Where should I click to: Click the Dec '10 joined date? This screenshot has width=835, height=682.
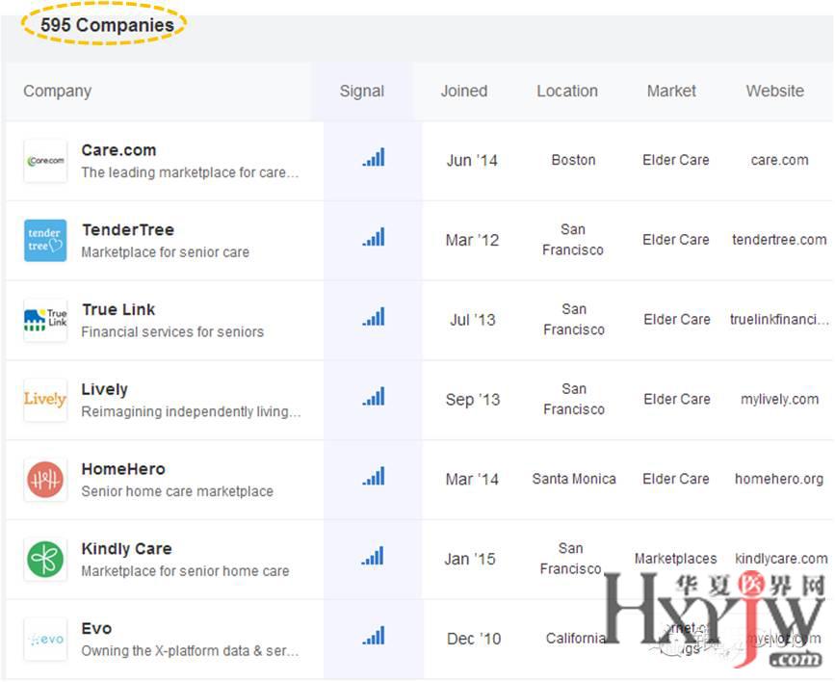tap(474, 639)
